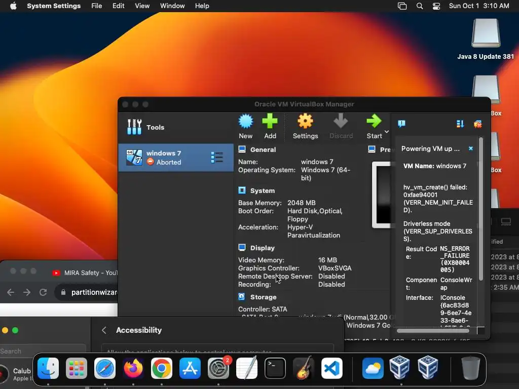Open the Edit menu
Screen dimensions: 519x389
pyautogui.click(x=118, y=6)
